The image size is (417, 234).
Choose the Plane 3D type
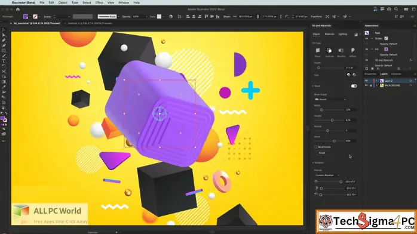(318, 51)
